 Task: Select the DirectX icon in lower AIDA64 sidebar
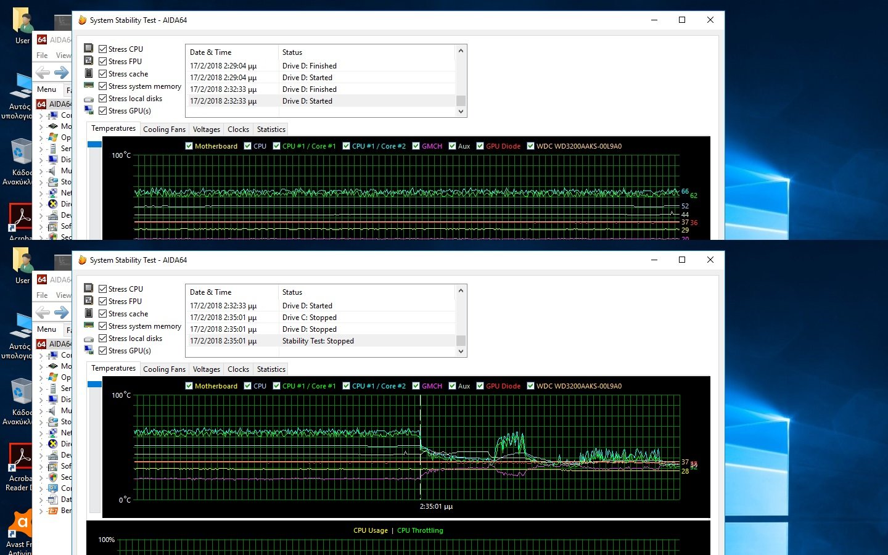click(x=53, y=444)
